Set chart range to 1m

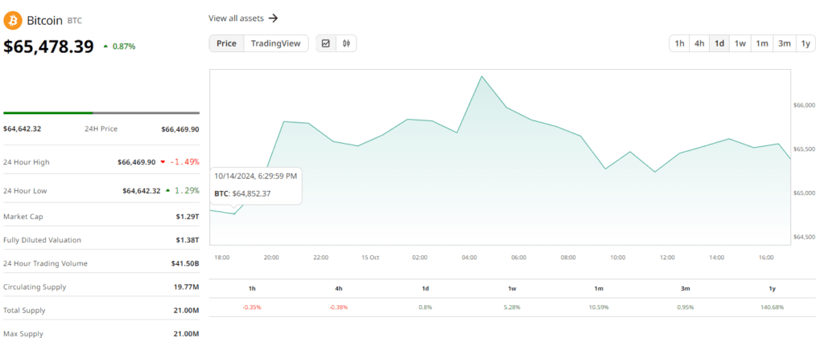[762, 43]
